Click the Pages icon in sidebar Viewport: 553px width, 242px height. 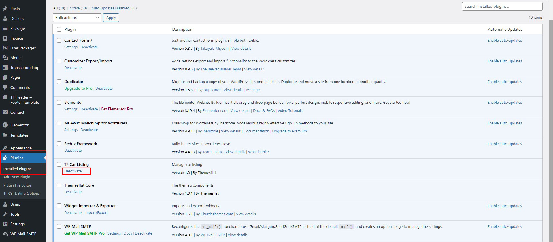[5, 77]
